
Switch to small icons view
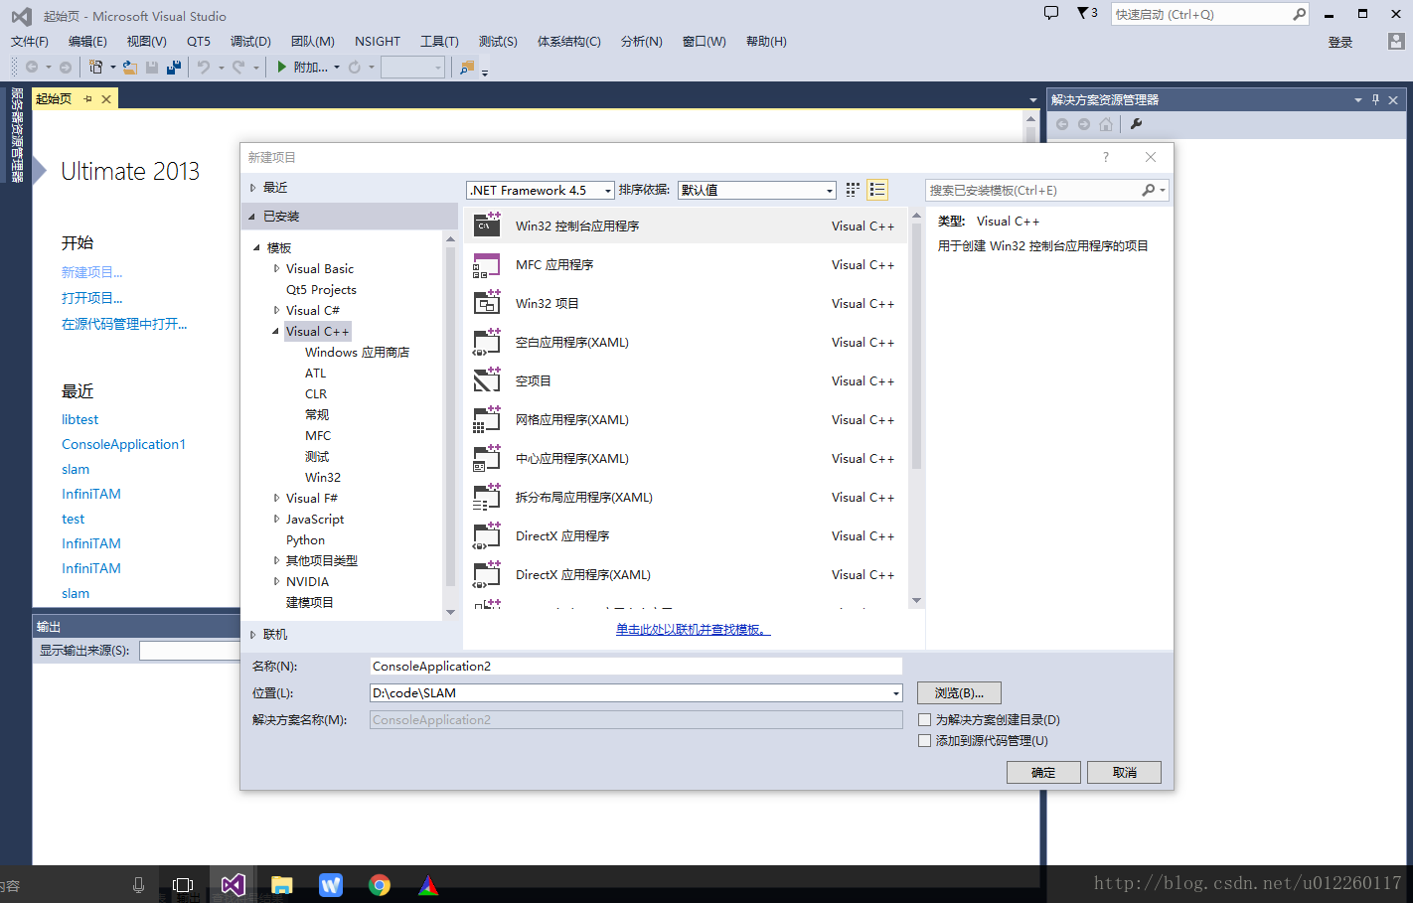tap(853, 190)
